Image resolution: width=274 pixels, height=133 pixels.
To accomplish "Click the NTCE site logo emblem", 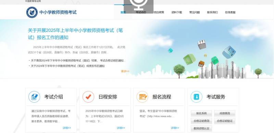I will point(32,12).
